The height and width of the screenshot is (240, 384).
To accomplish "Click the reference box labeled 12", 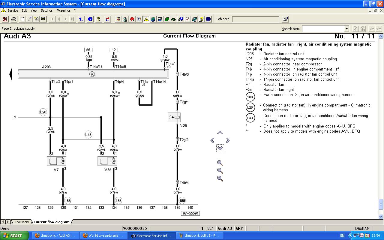I will [114, 50].
